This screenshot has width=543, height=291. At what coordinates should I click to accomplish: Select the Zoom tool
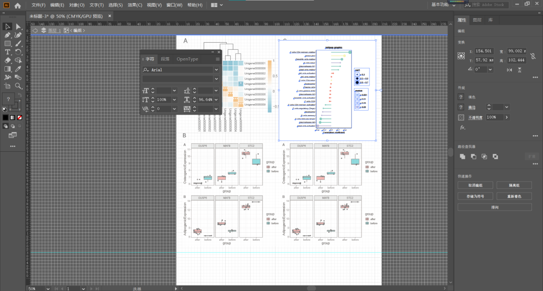tap(18, 86)
